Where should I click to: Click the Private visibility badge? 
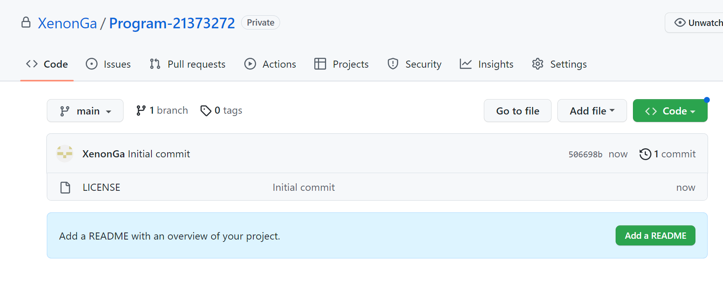260,22
